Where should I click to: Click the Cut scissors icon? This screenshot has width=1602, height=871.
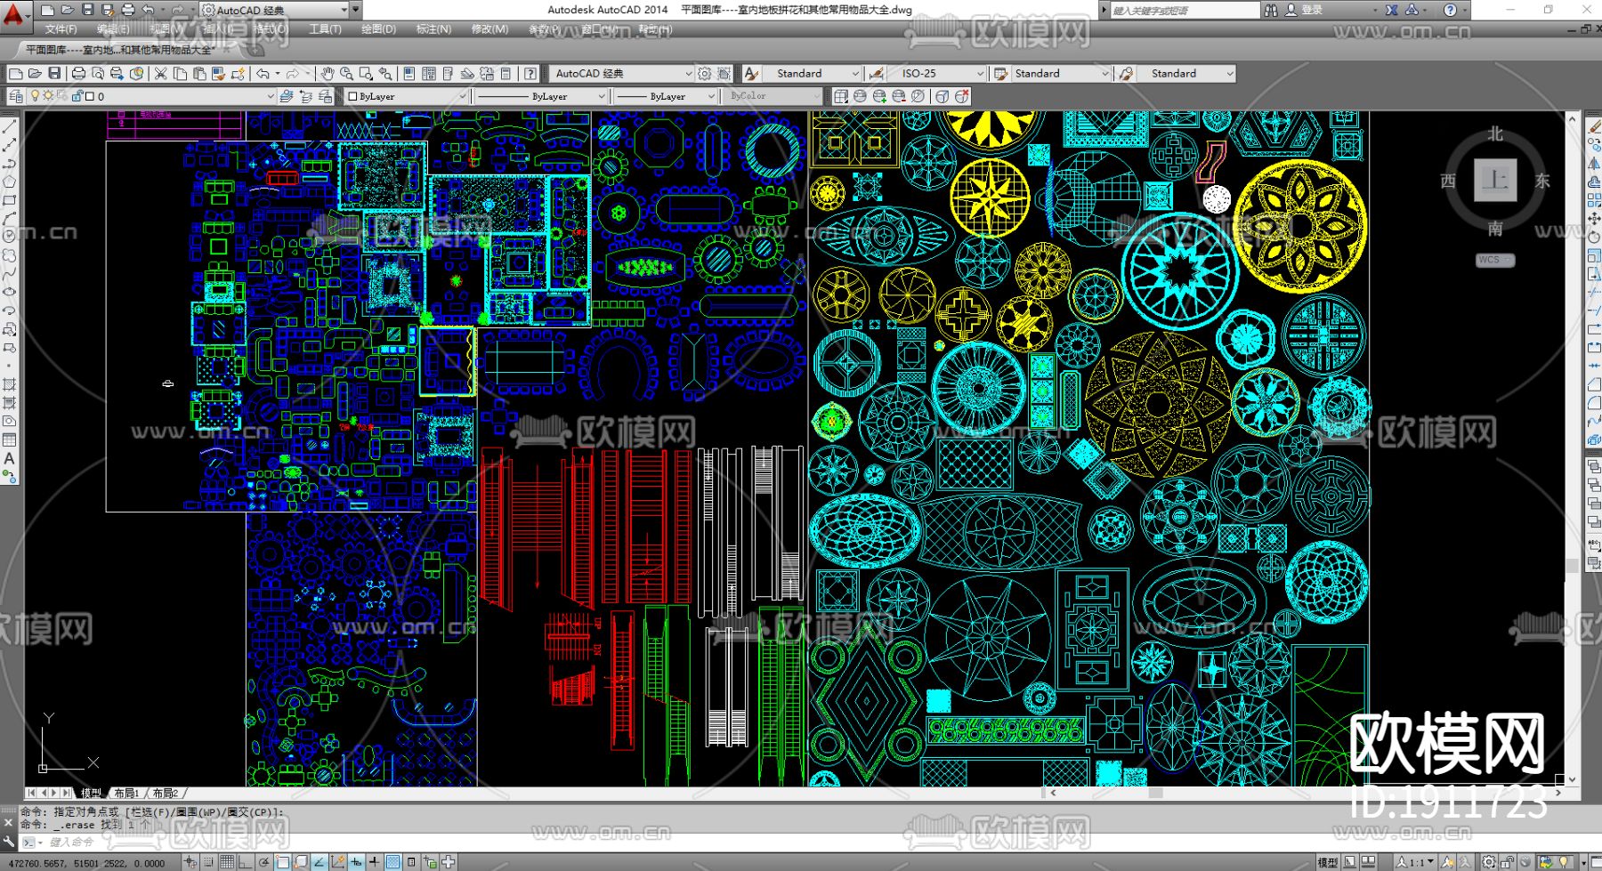click(161, 74)
